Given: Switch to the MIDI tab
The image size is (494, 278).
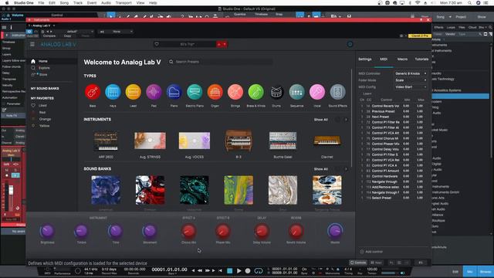Looking at the screenshot, I should click(x=384, y=59).
